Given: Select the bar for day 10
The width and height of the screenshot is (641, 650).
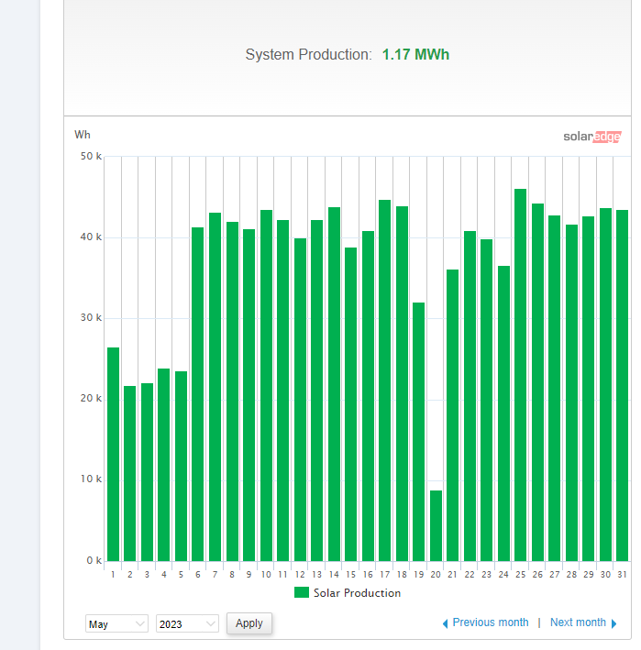Looking at the screenshot, I should [x=267, y=386].
